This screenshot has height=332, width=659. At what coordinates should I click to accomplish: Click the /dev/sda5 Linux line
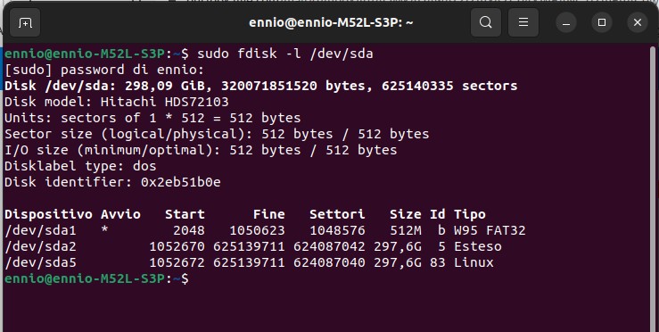click(249, 262)
